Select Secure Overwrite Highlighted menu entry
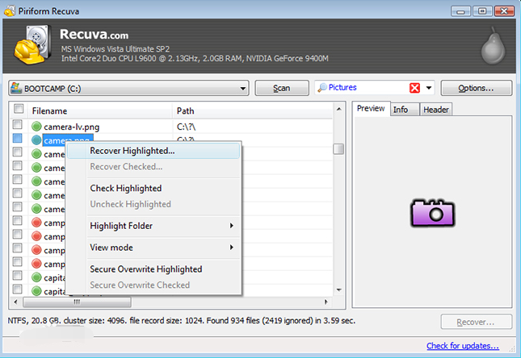This screenshot has width=521, height=358. (153, 269)
